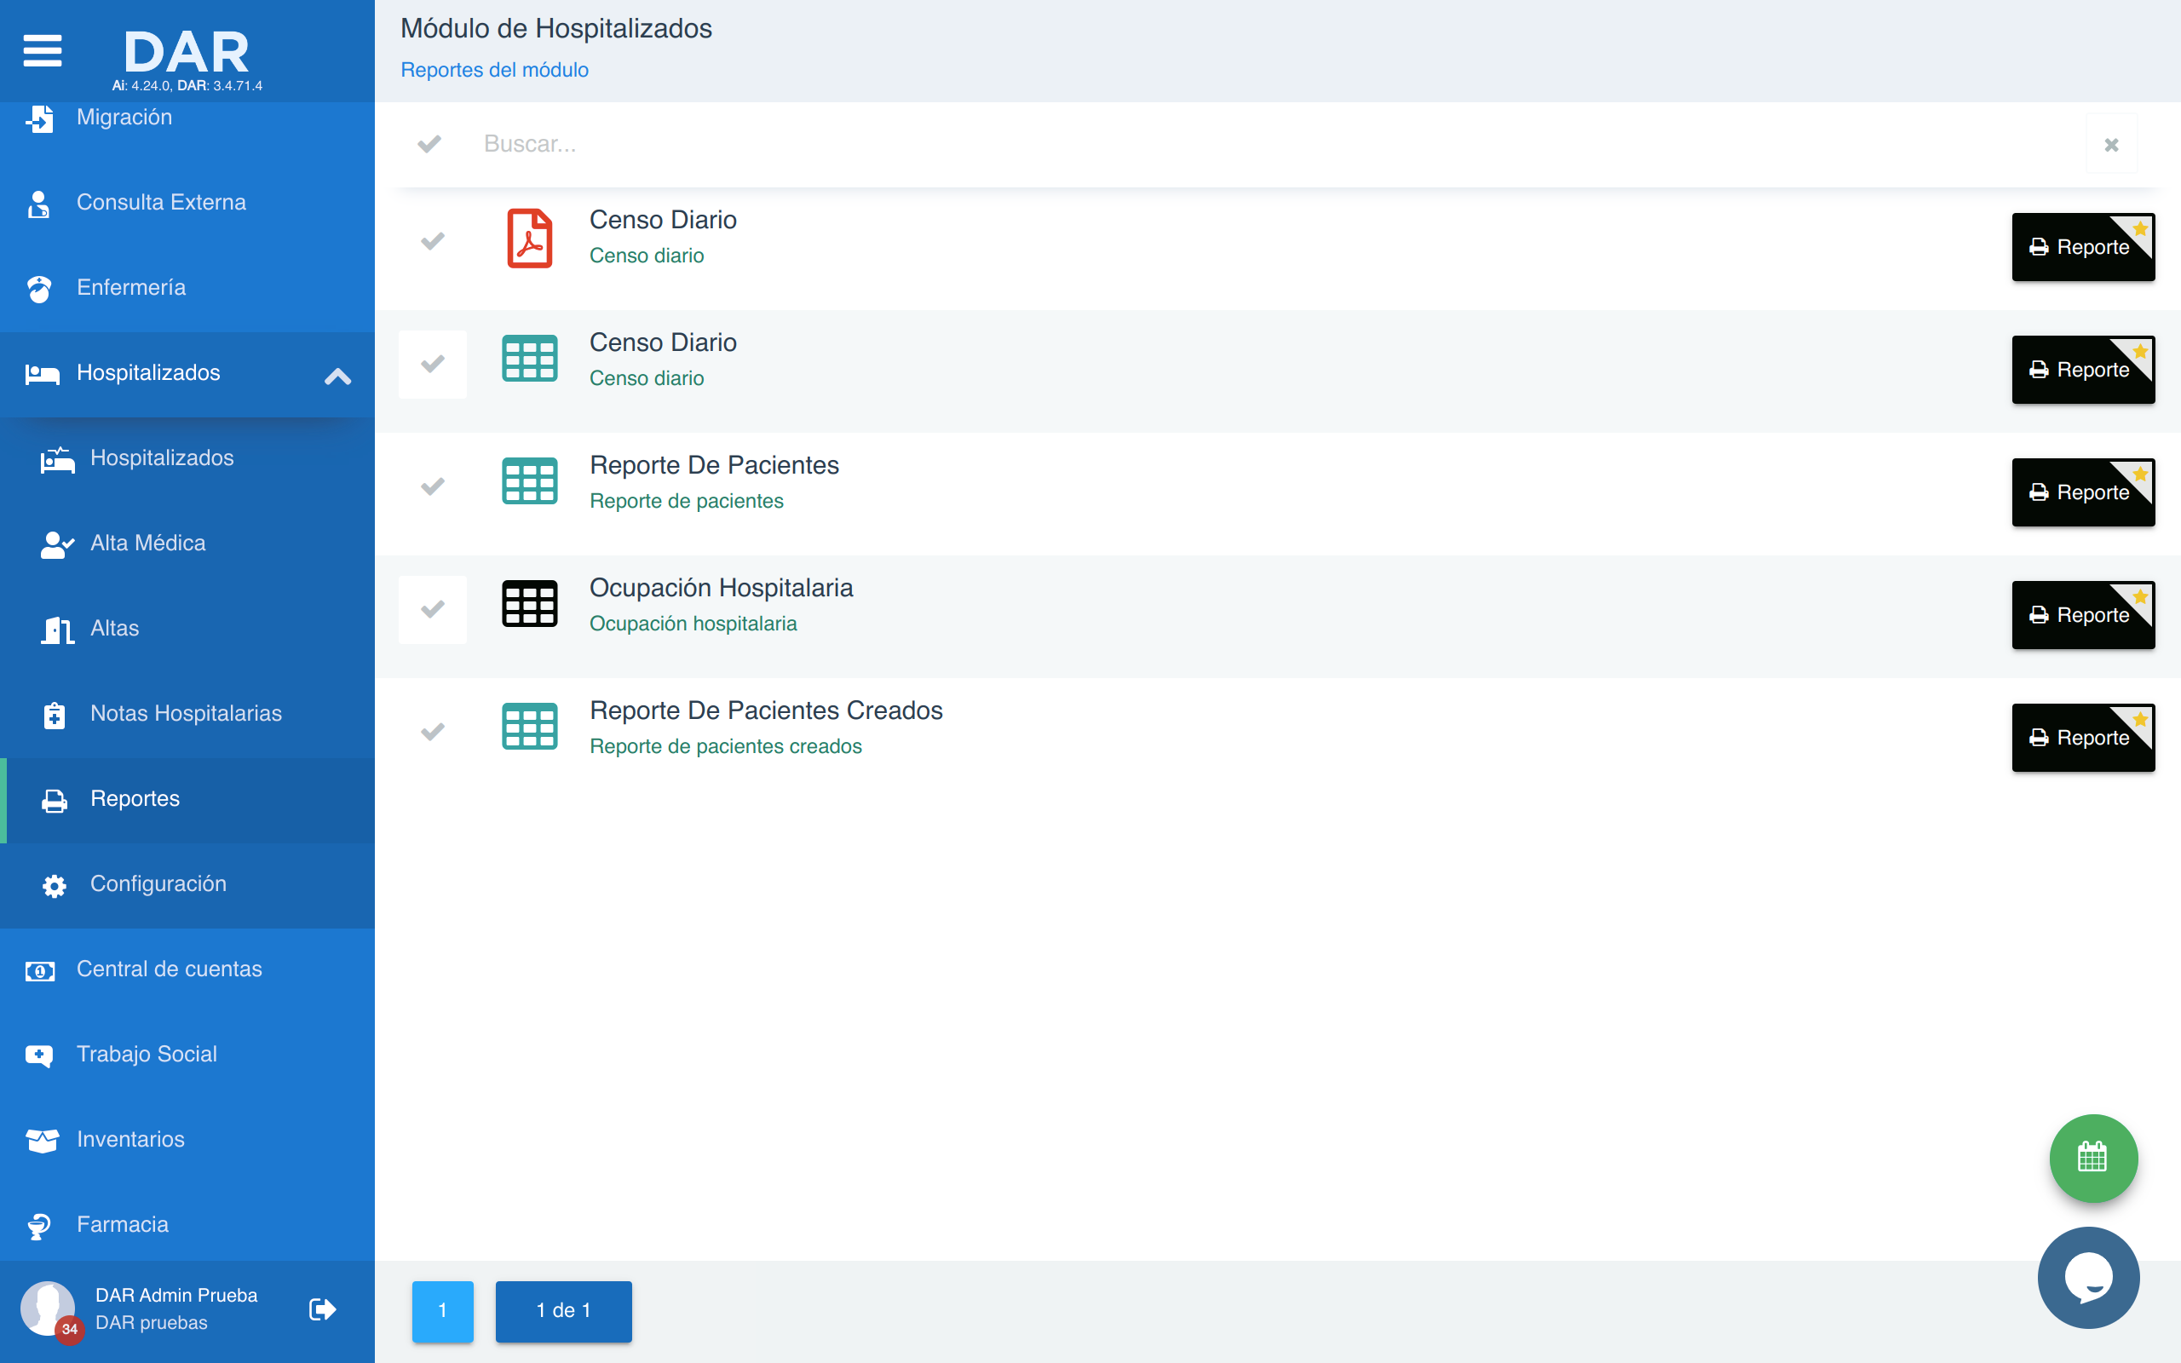Click the hamburger menu icon

coord(43,50)
